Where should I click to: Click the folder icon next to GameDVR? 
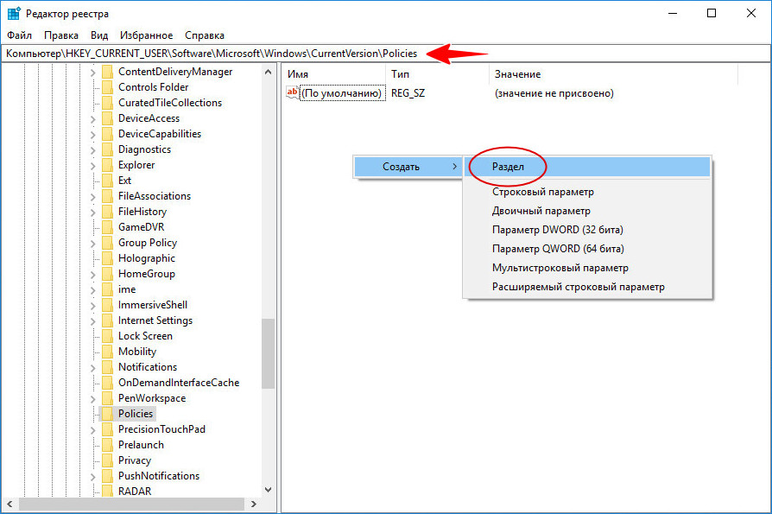pyautogui.click(x=107, y=227)
